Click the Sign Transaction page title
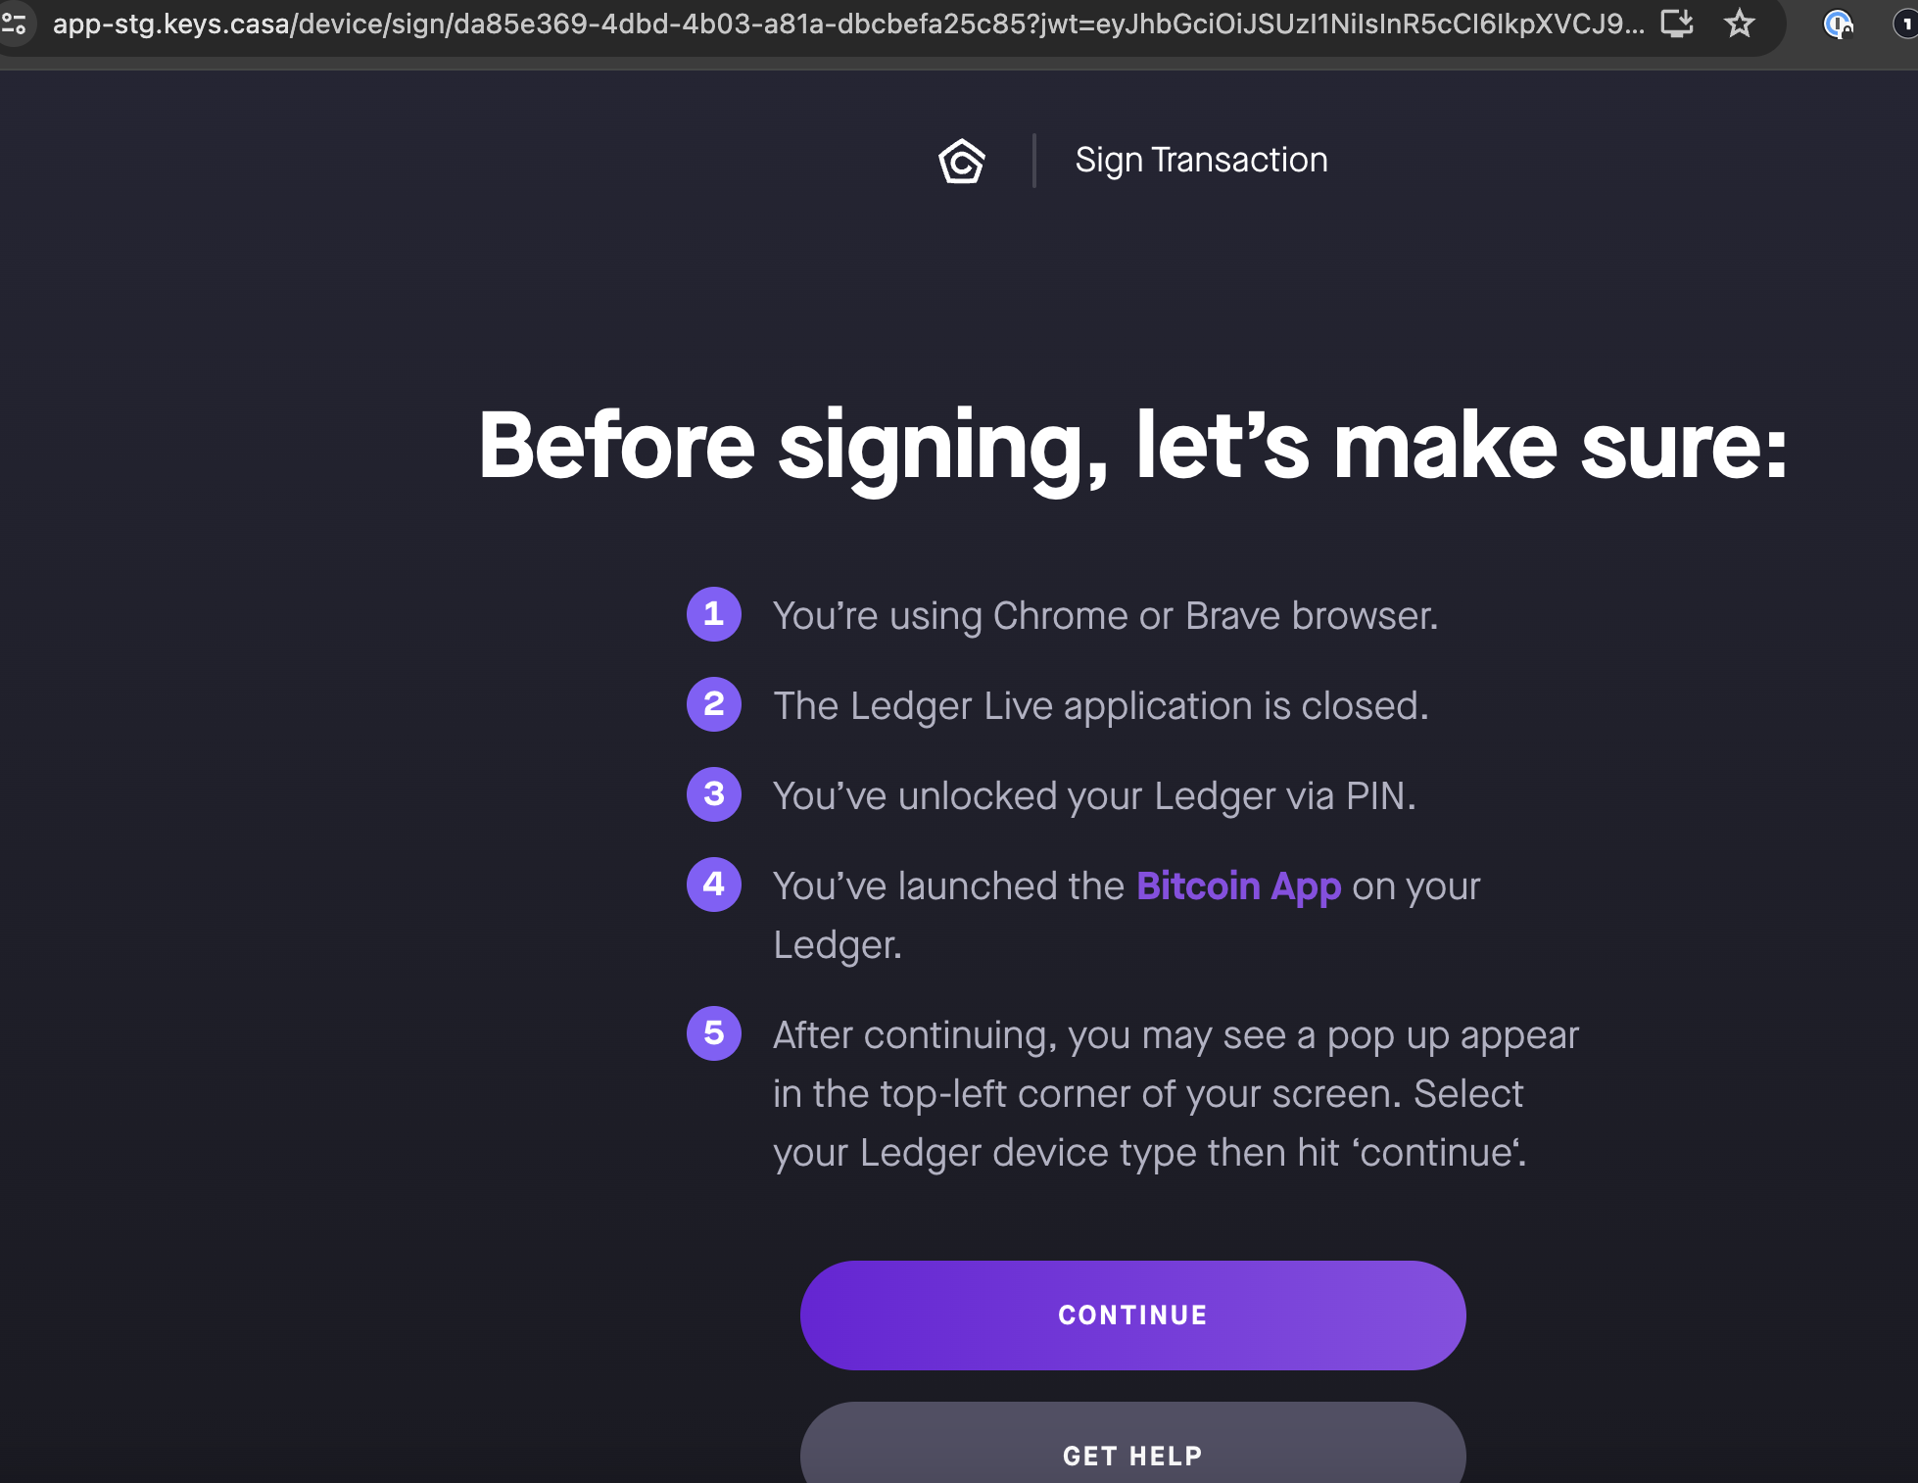The height and width of the screenshot is (1483, 1918). pyautogui.click(x=1201, y=159)
